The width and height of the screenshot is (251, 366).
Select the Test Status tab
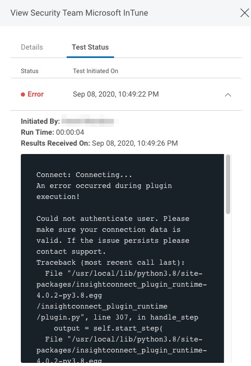(90, 47)
